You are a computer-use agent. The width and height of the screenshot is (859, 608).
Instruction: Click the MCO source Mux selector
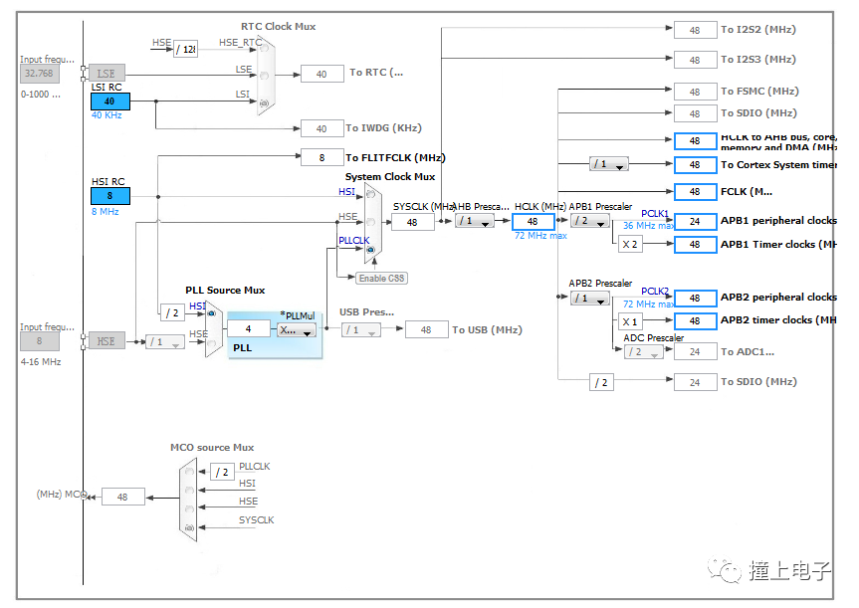(x=189, y=496)
